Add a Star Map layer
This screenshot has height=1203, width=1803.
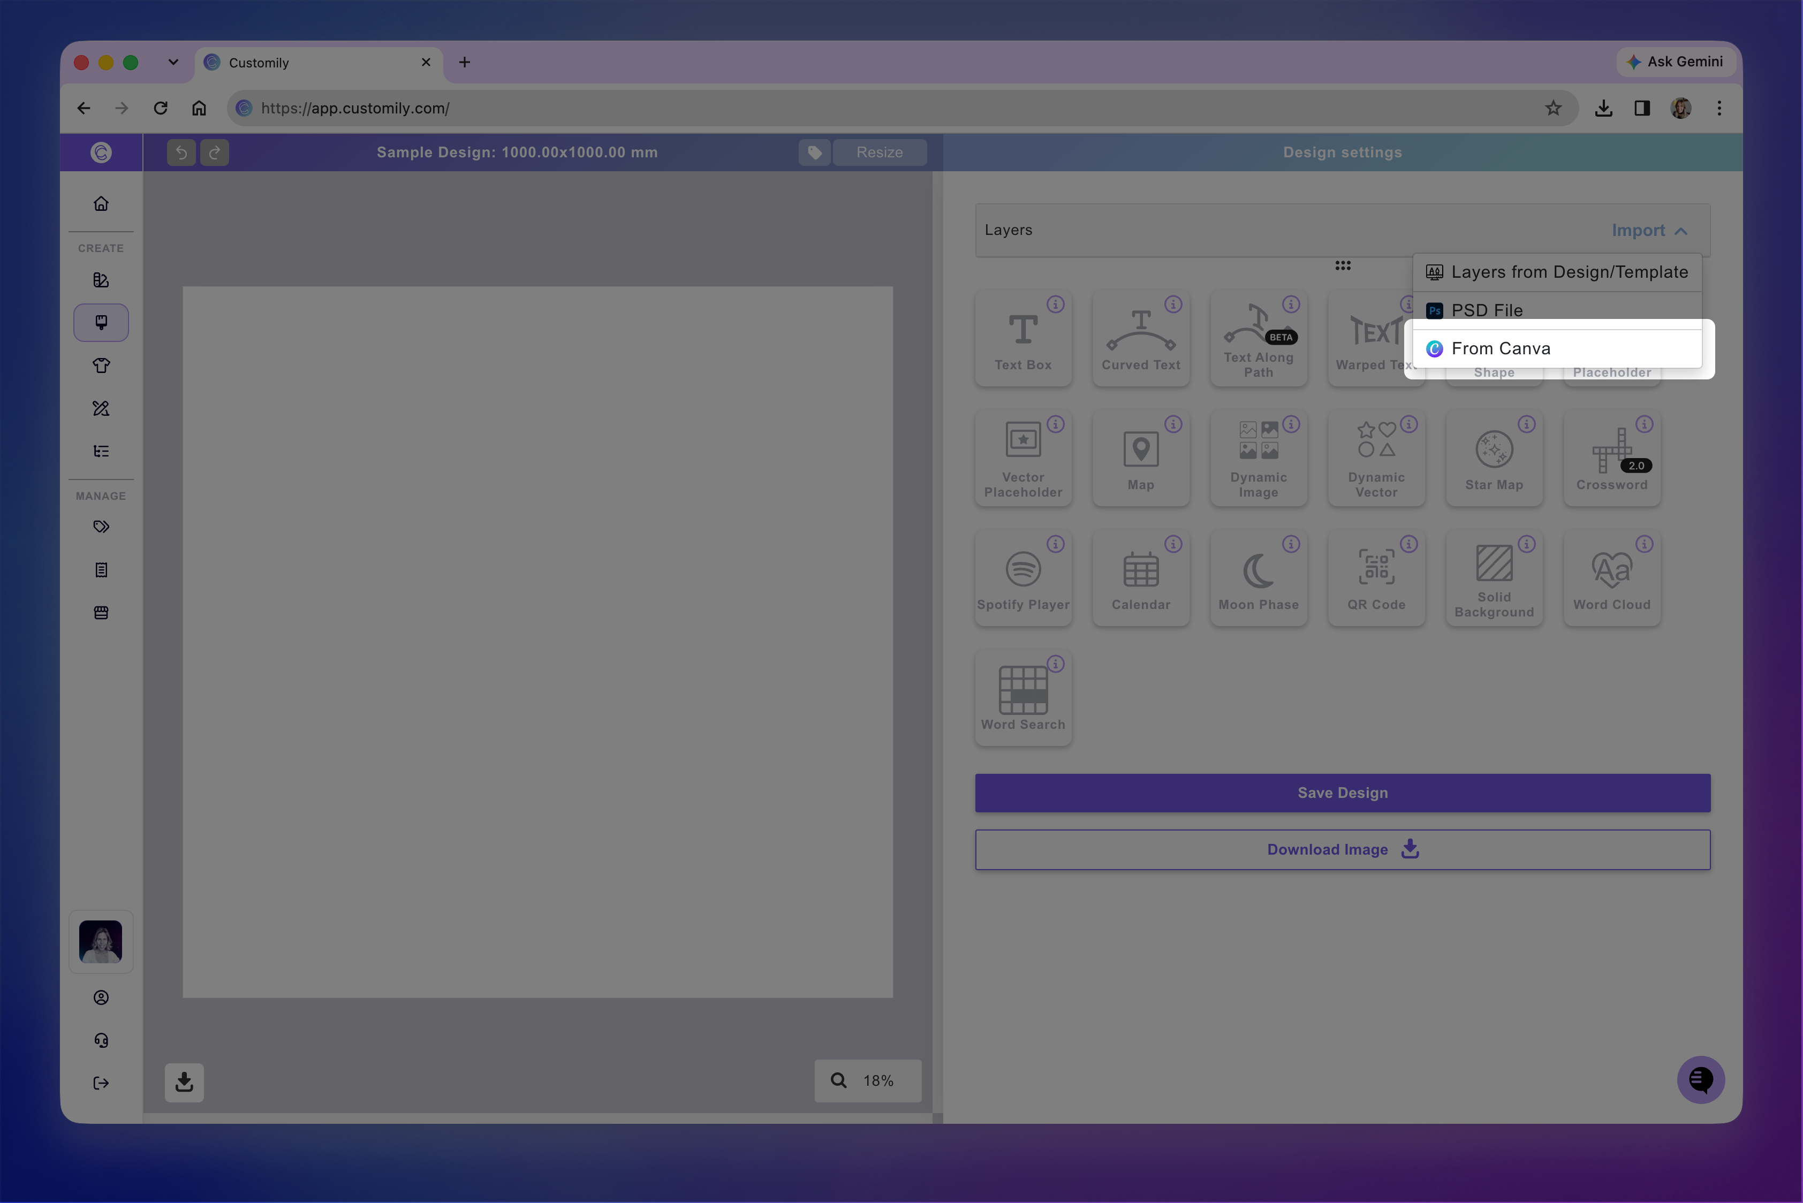(x=1494, y=458)
